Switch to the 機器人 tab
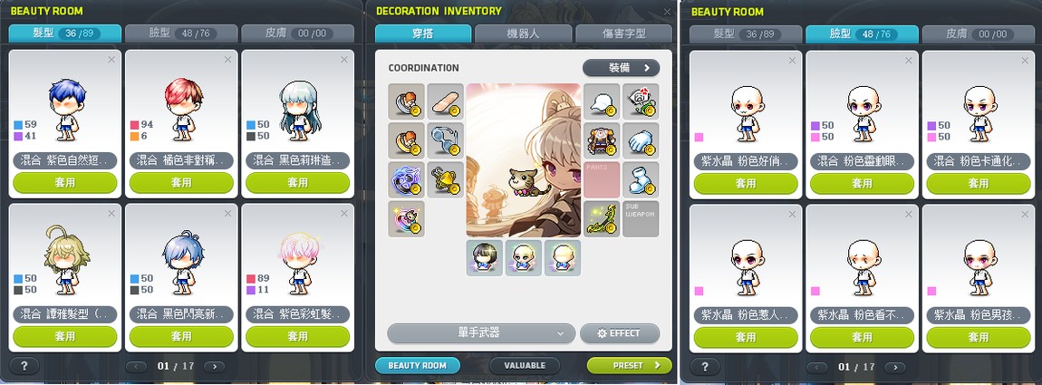 523,34
